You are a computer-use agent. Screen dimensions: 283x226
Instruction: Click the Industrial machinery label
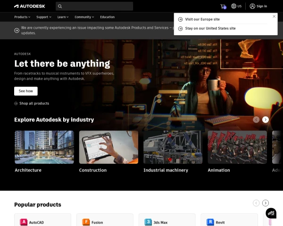(x=166, y=170)
